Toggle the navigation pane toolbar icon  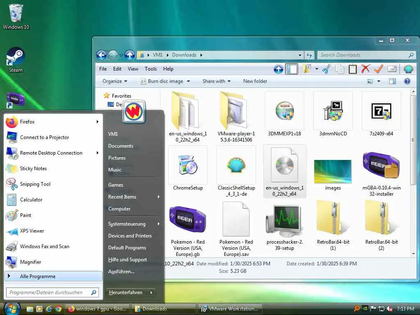(x=292, y=69)
